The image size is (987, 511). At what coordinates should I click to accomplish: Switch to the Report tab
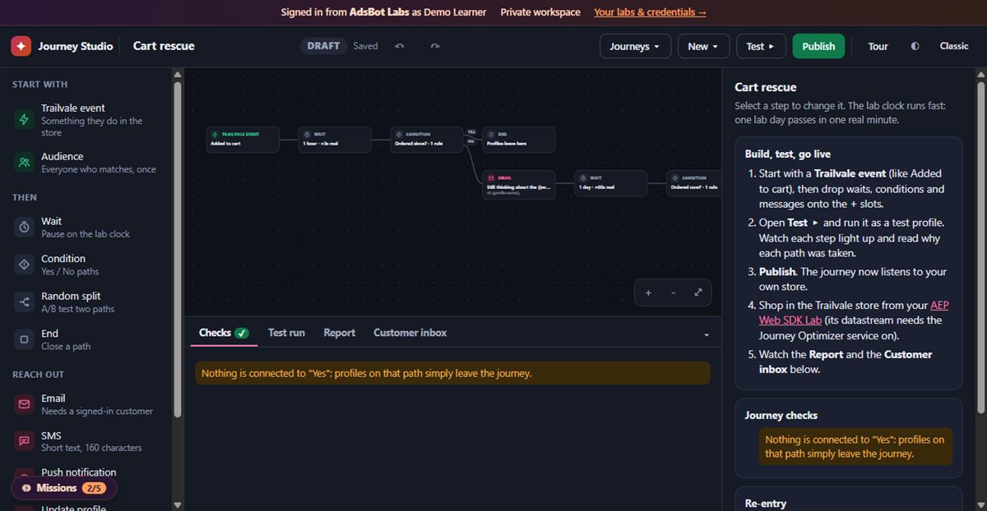coord(339,333)
